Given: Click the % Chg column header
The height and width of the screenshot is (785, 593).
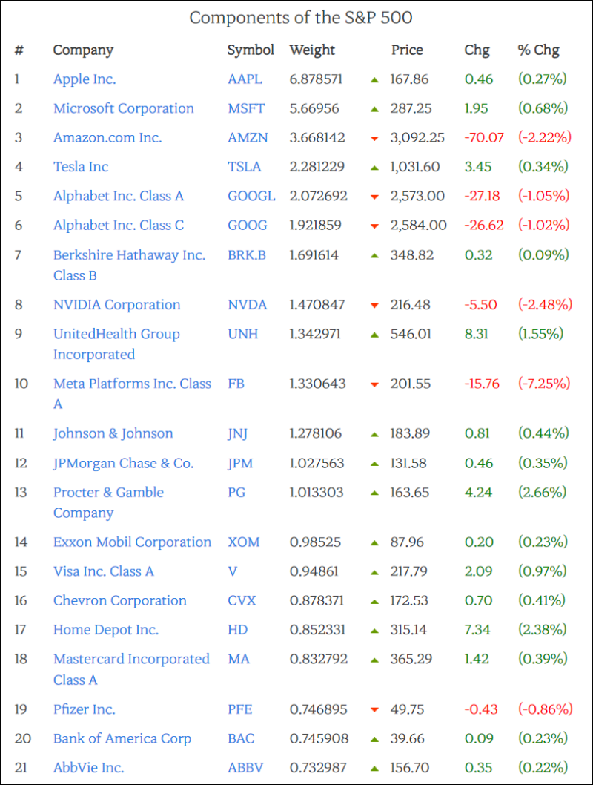Looking at the screenshot, I should point(538,50).
